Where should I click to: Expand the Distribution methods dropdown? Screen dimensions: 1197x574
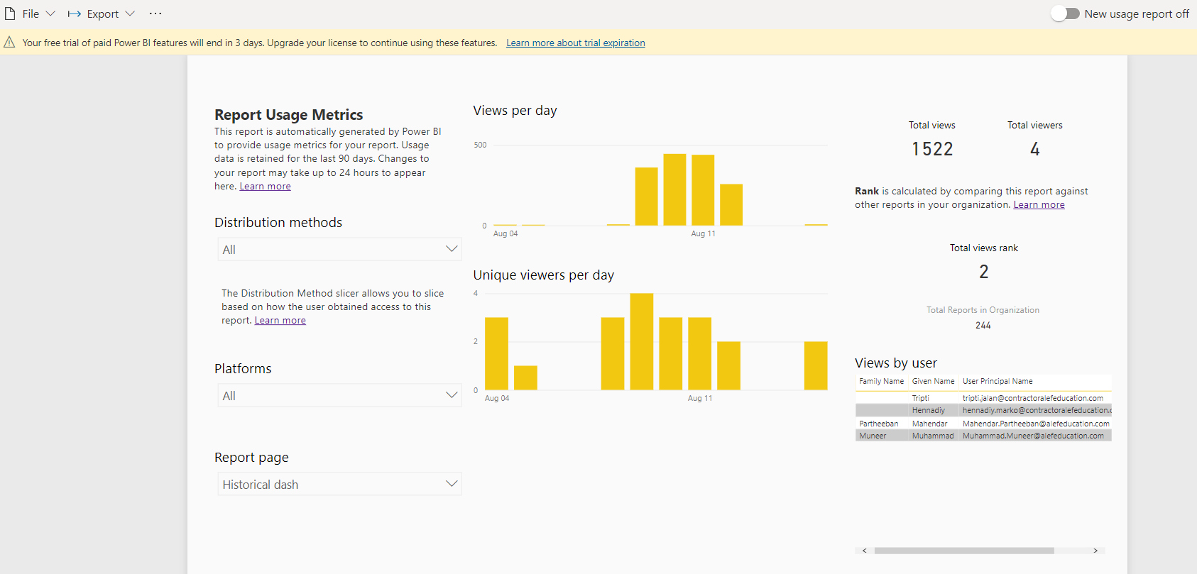pyautogui.click(x=339, y=249)
